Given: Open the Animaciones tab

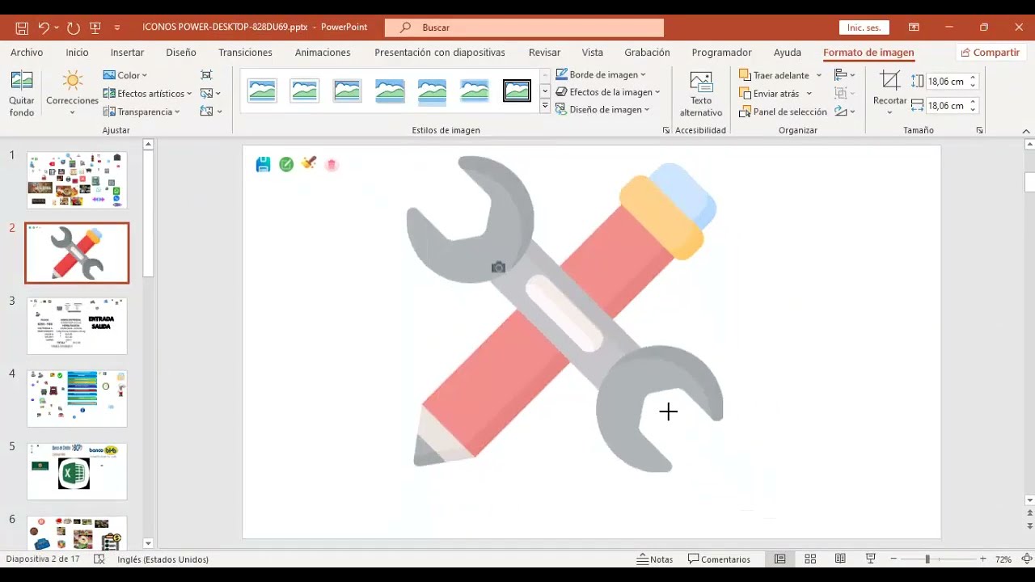Looking at the screenshot, I should [323, 53].
